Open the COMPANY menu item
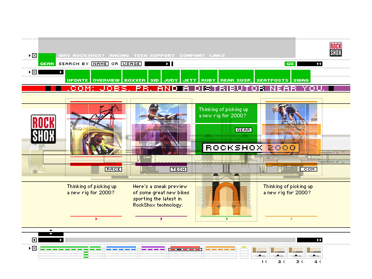372x279 pixels. pos(192,55)
